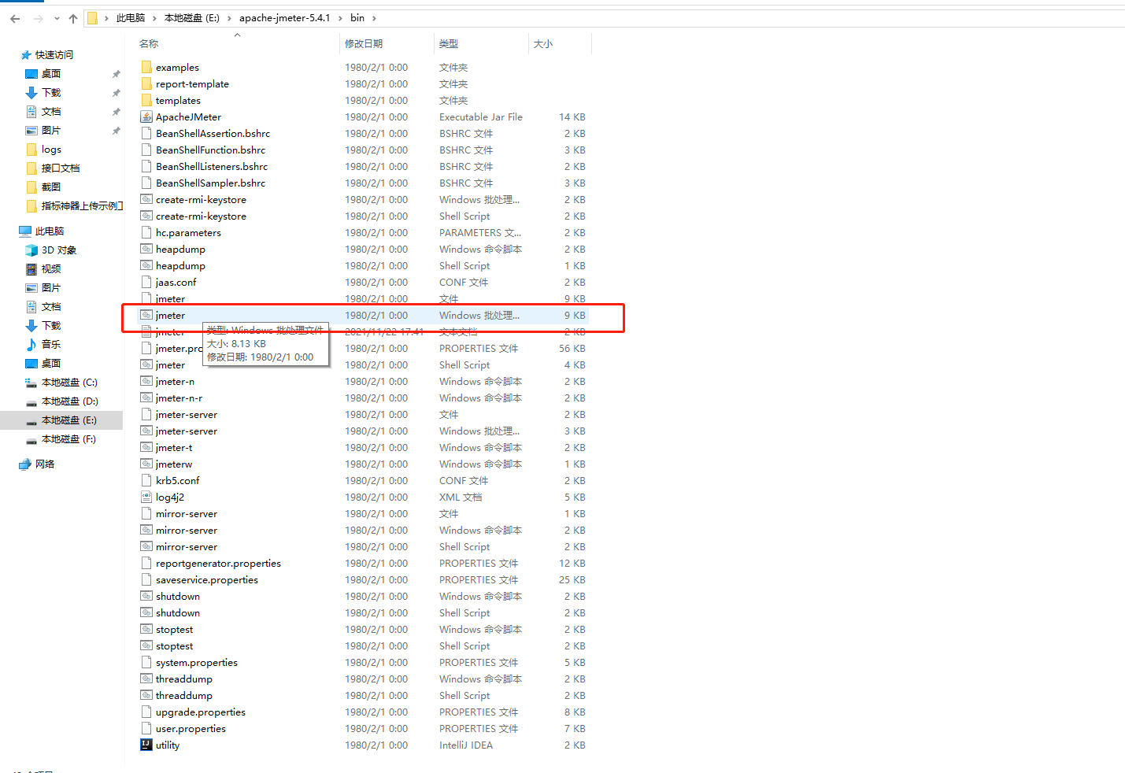This screenshot has width=1125, height=773.
Task: Click the 56 KB size cell
Action: point(572,349)
